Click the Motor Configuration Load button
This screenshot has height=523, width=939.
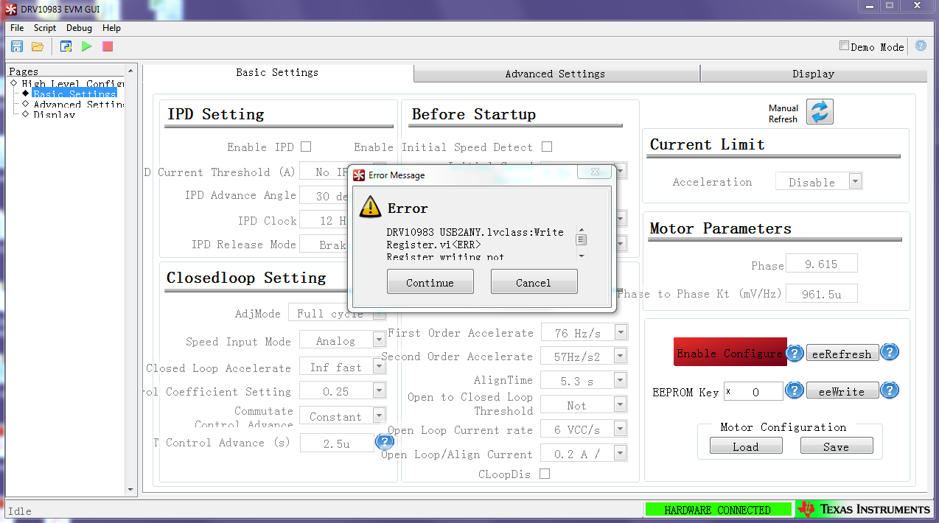pos(746,446)
